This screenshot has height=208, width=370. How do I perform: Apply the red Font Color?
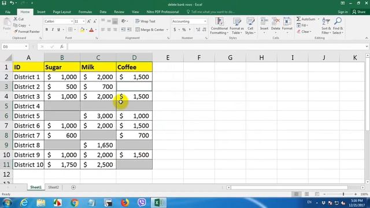[x=91, y=29]
